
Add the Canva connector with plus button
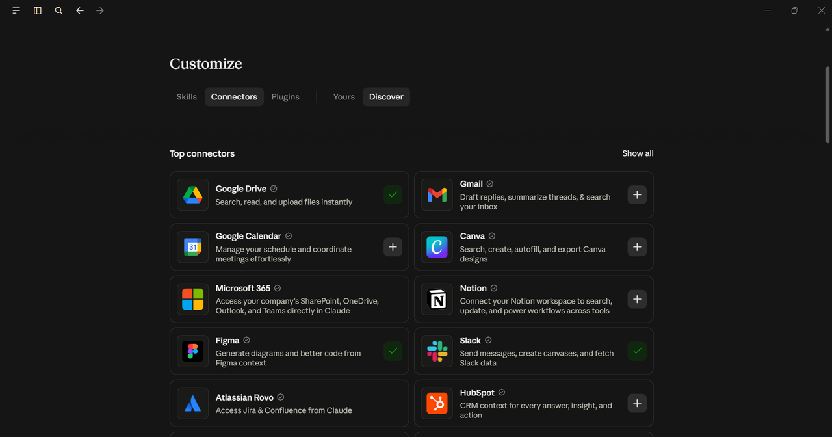click(x=637, y=246)
